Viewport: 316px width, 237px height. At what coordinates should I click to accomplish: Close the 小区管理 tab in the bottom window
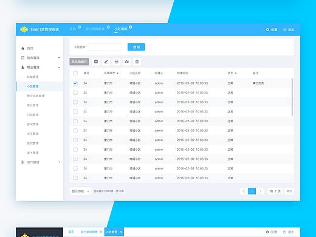point(121,232)
